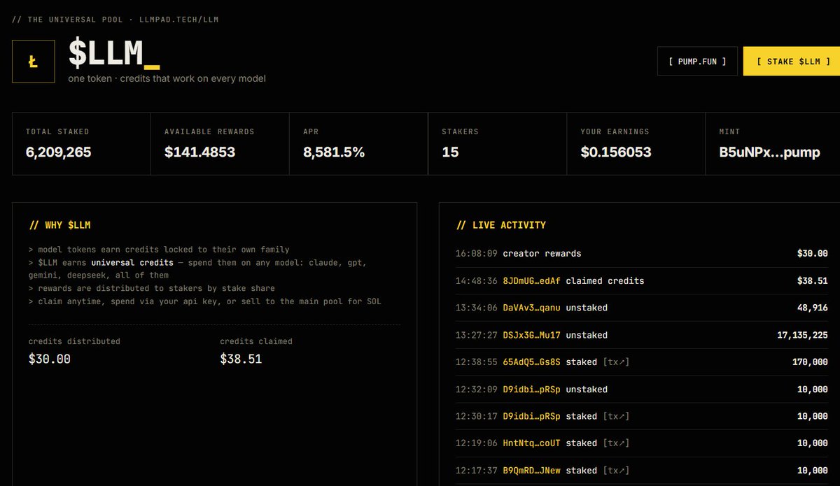Click Your Earnings value $0.156053
The image size is (840, 486).
[x=616, y=152]
